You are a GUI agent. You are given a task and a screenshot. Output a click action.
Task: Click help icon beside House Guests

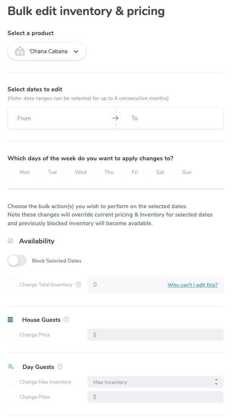pos(67,320)
